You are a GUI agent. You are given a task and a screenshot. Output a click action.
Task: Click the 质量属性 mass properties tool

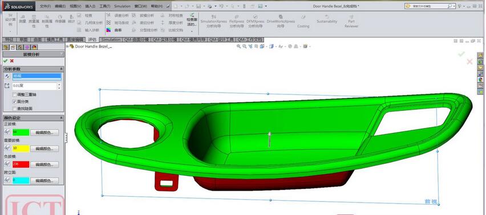pyautogui.click(x=34, y=21)
